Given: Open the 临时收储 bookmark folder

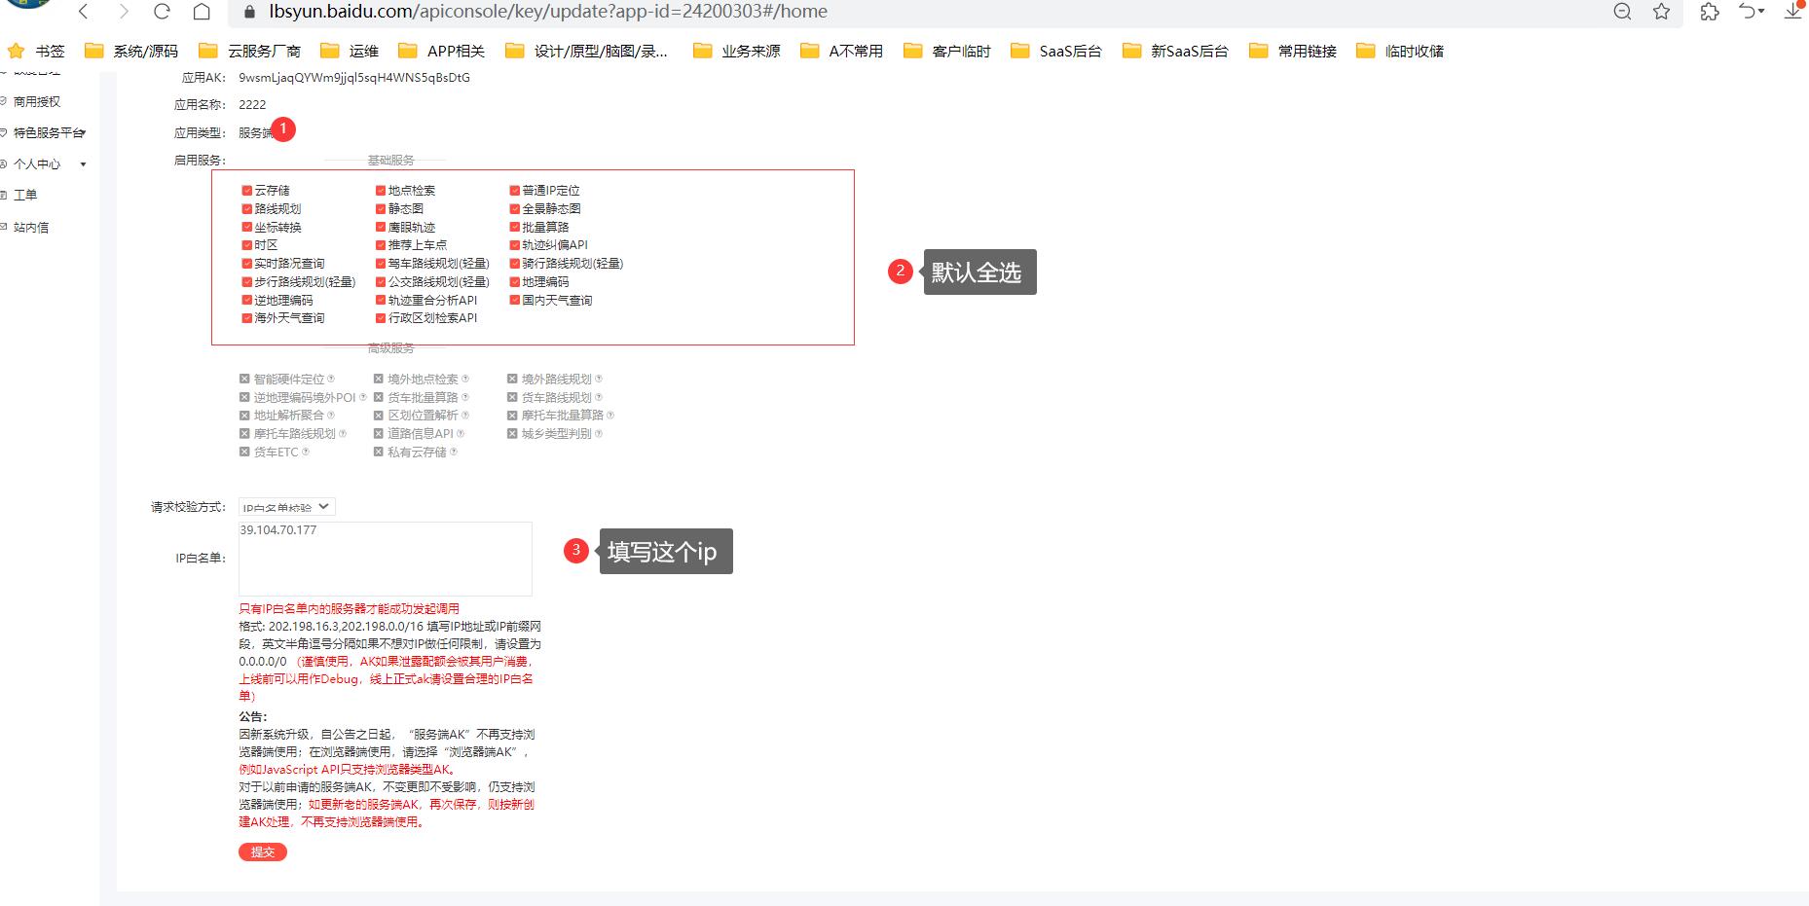Looking at the screenshot, I should (1400, 51).
